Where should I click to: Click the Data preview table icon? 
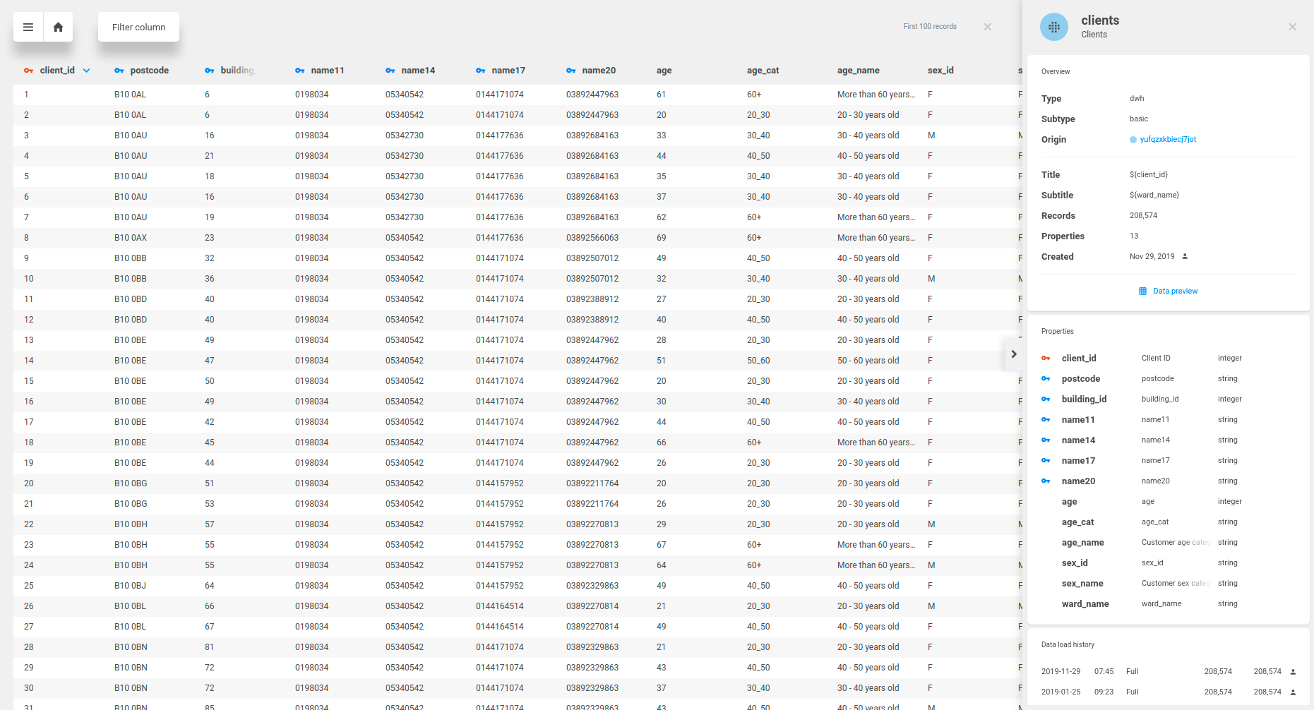(x=1142, y=291)
